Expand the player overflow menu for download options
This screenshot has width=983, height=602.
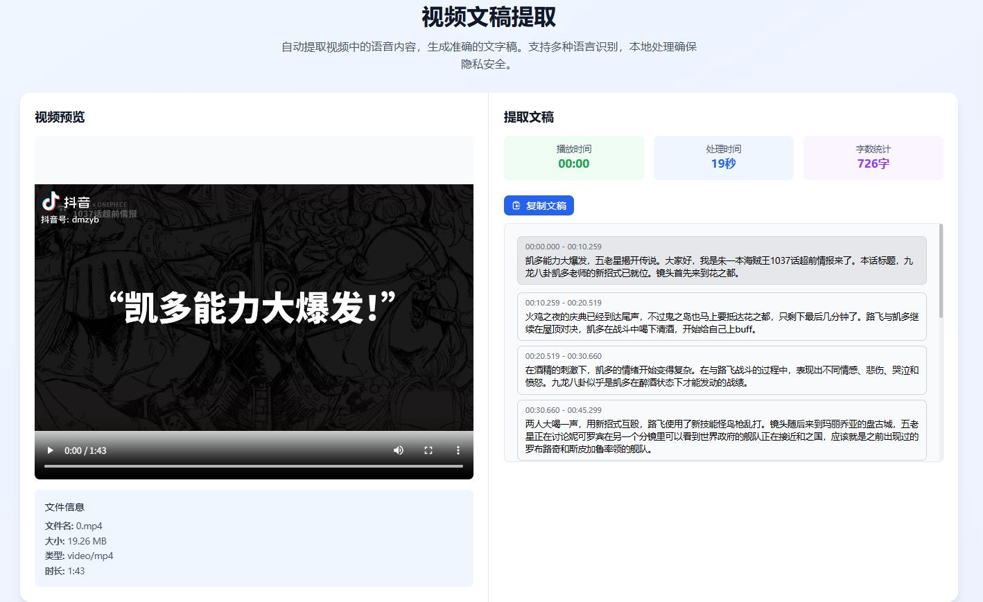point(458,450)
